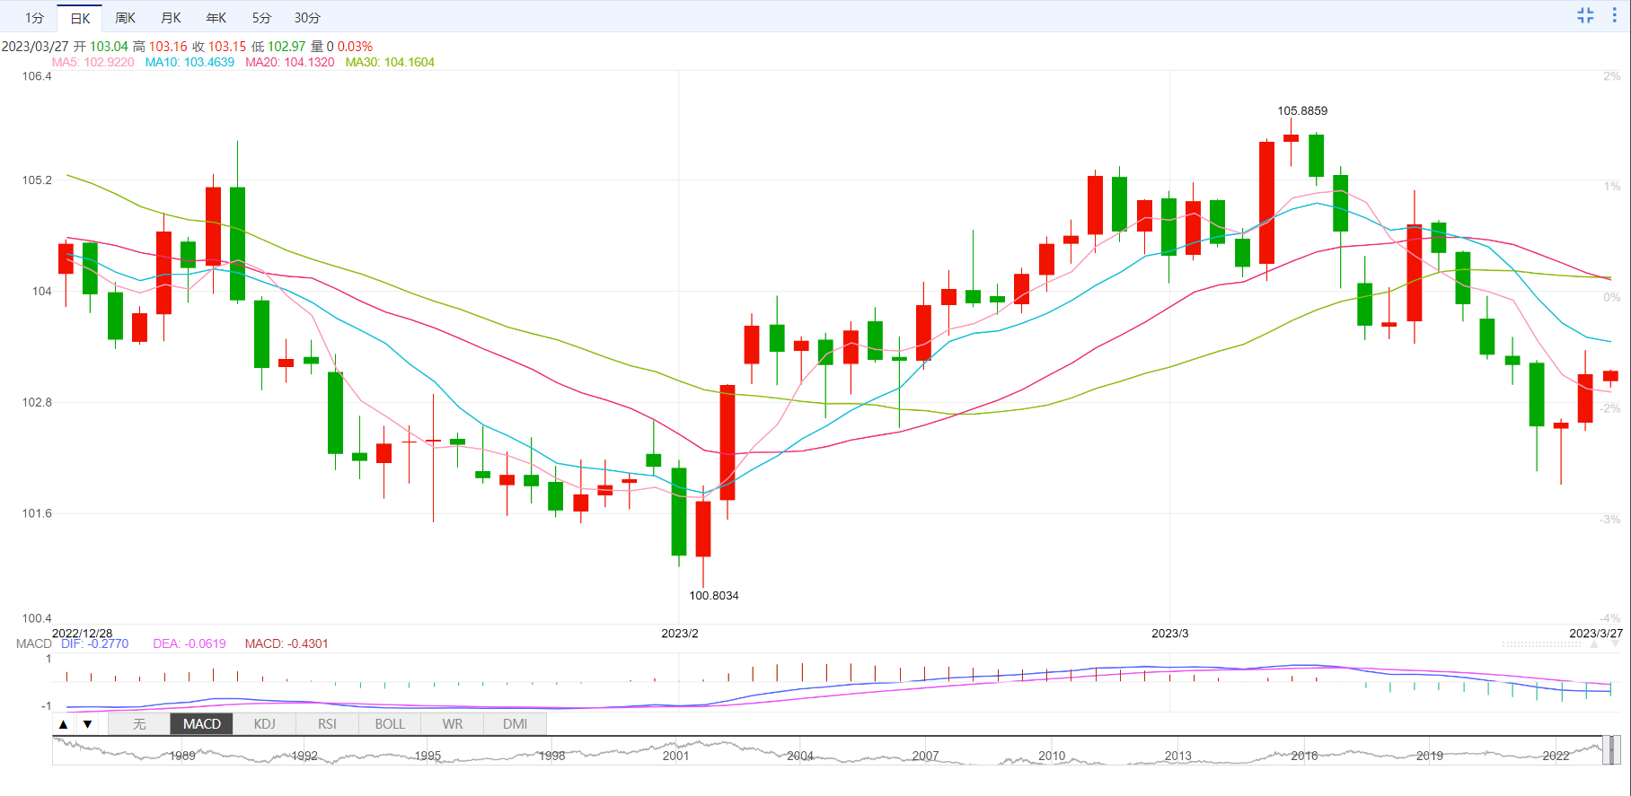Grab the timeline range handle at far right
1631x796 pixels.
point(1614,750)
